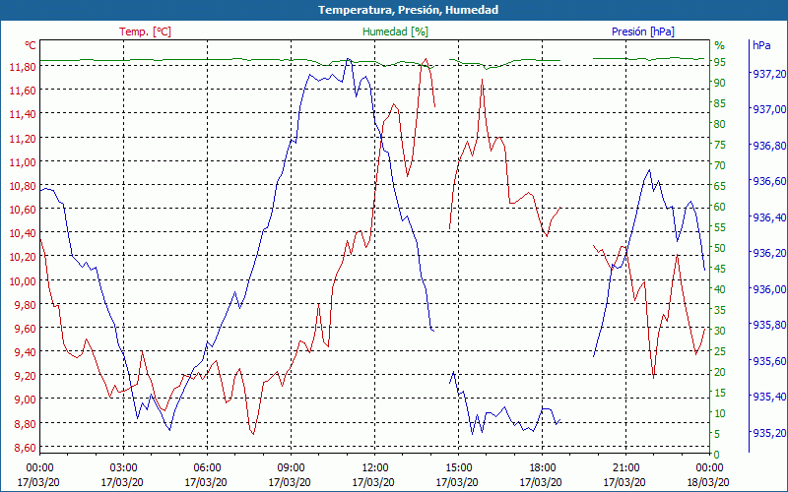Click the 12:00 time axis label

pyautogui.click(x=374, y=468)
